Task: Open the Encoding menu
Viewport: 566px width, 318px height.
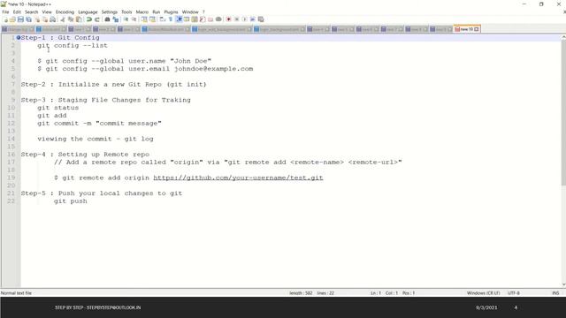Action: [x=65, y=11]
